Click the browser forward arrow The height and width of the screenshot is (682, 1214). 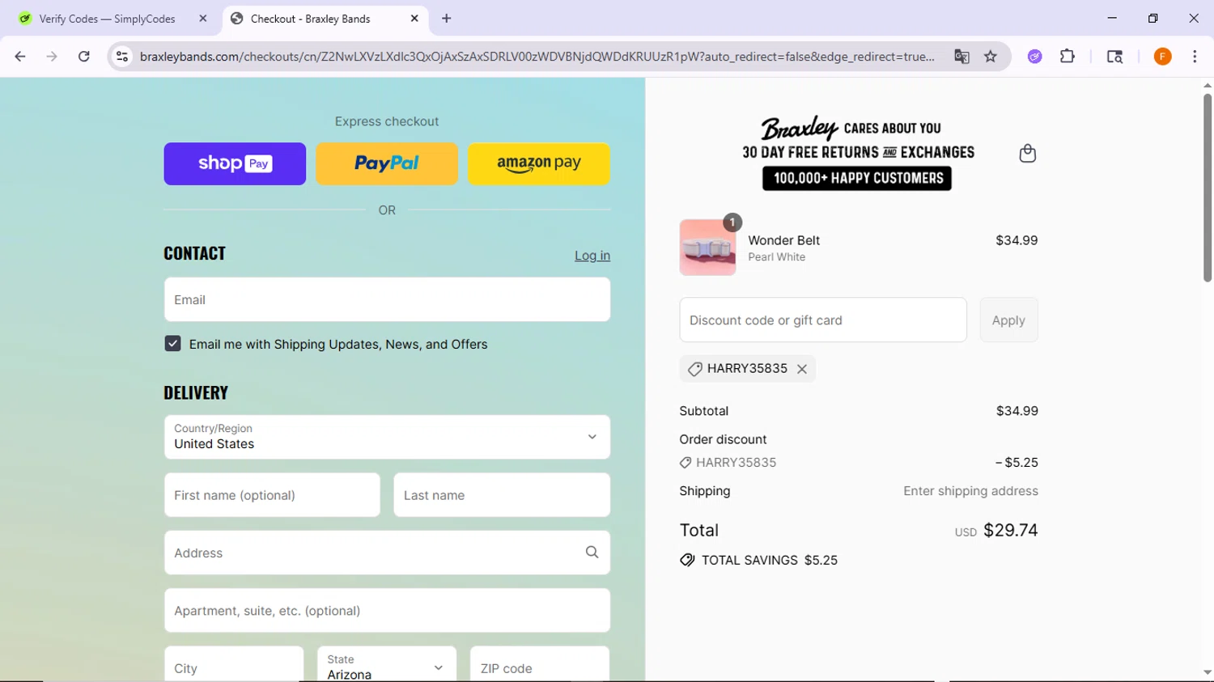pyautogui.click(x=52, y=57)
